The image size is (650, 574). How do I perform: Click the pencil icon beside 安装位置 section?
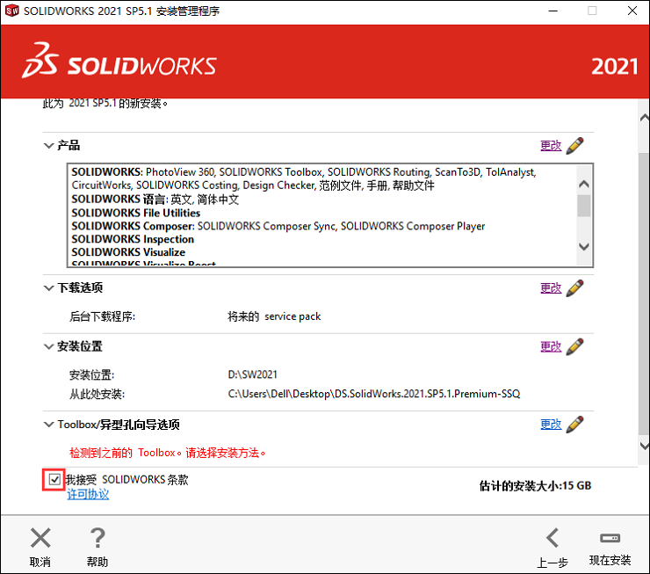(575, 346)
